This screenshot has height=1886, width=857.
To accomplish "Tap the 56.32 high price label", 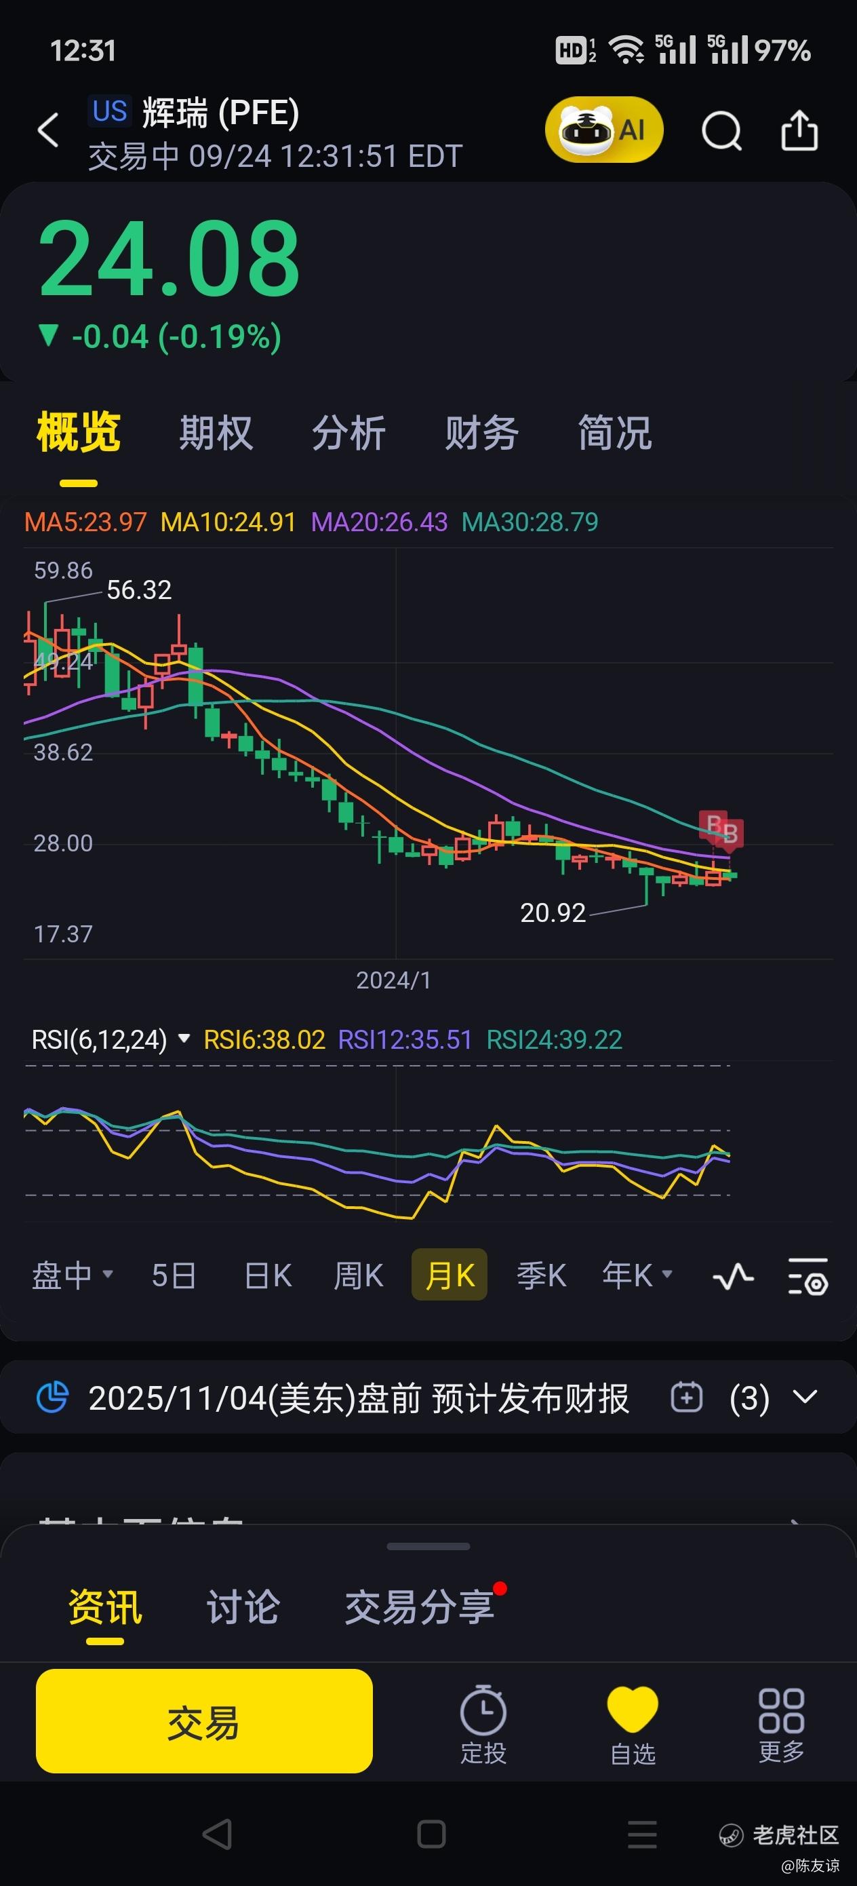I will (x=139, y=590).
